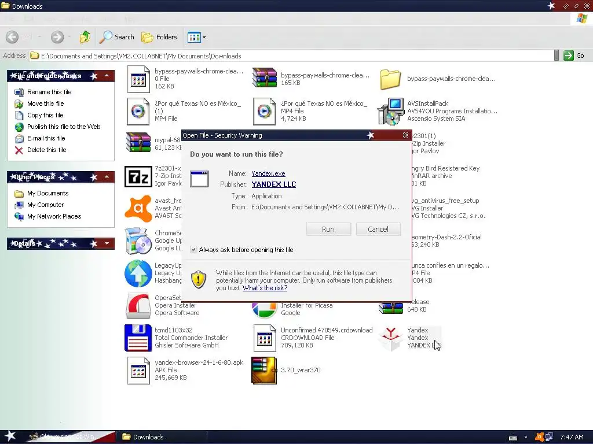Select ¿Por qué Texas 4,724 KB MP4 icon

[264, 112]
